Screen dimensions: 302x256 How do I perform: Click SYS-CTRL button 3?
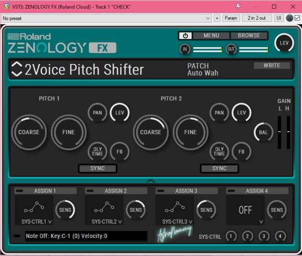click(264, 236)
